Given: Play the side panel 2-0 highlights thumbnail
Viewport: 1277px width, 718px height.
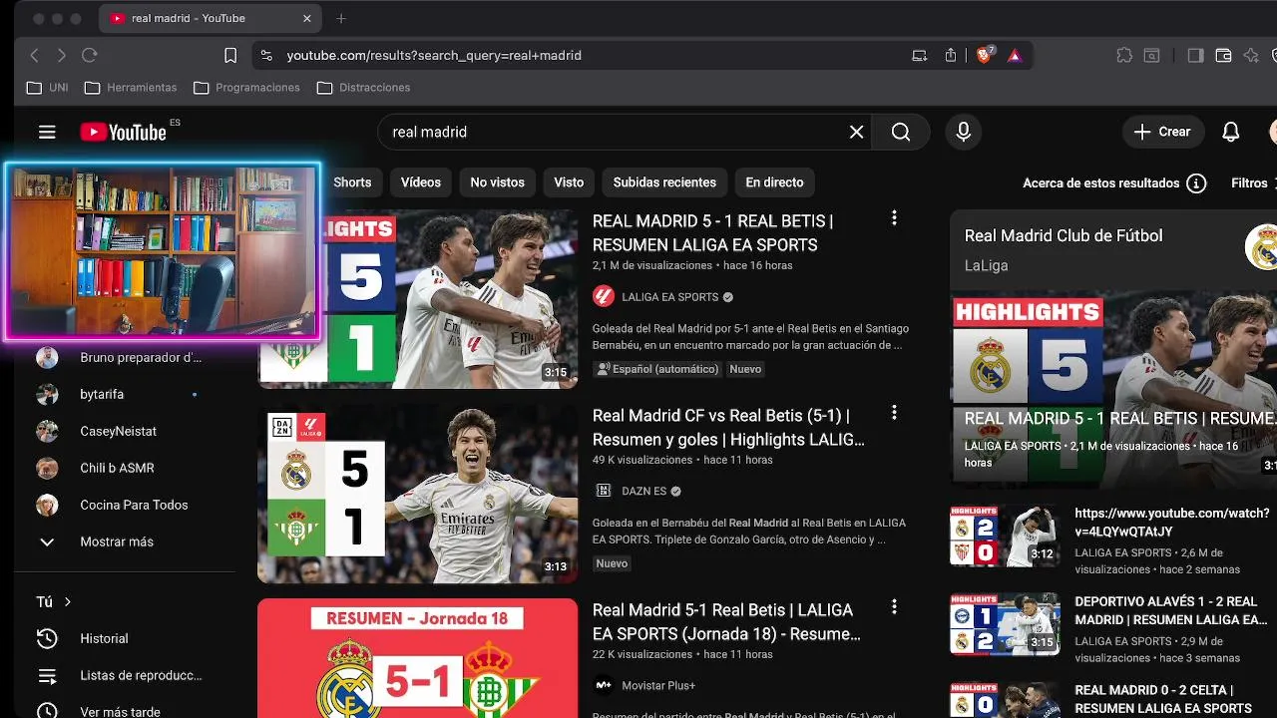Looking at the screenshot, I should coord(1004,536).
